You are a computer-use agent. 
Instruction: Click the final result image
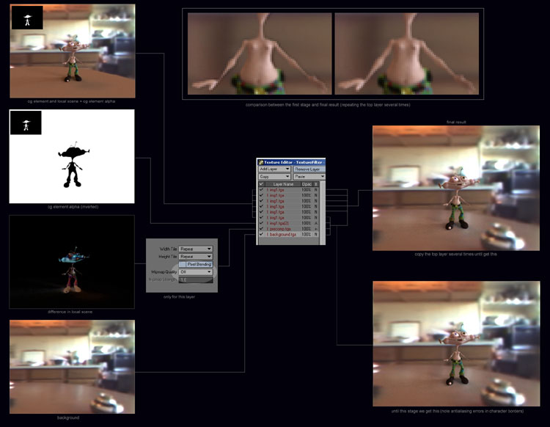456,188
